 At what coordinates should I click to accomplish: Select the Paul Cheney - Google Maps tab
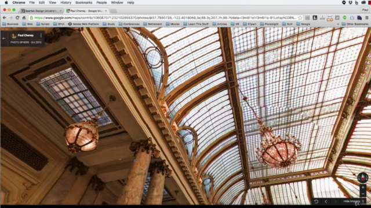(86, 11)
